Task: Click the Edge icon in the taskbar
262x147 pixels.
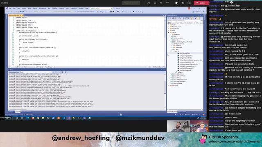Action: click(27, 118)
